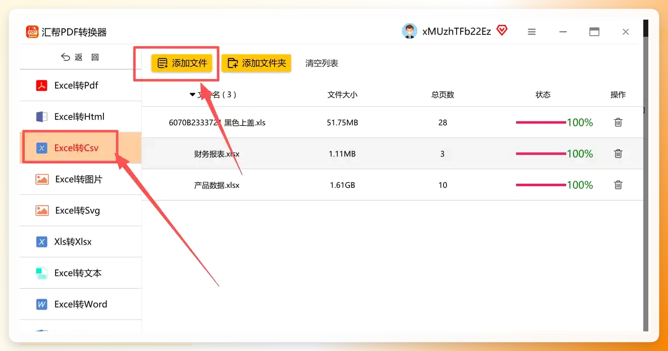Select file 产品数据.xlsx
This screenshot has width=668, height=351.
tap(217, 185)
